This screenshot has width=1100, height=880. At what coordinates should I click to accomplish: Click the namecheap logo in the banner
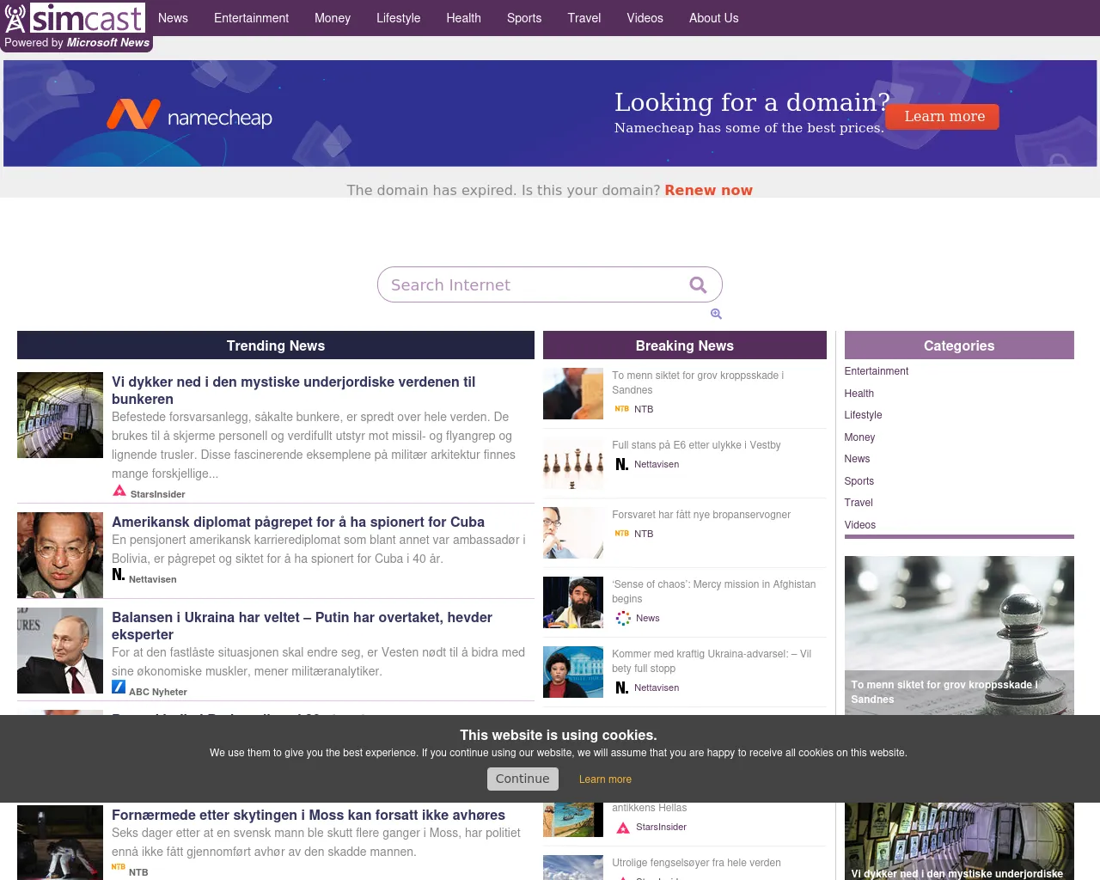point(189,114)
